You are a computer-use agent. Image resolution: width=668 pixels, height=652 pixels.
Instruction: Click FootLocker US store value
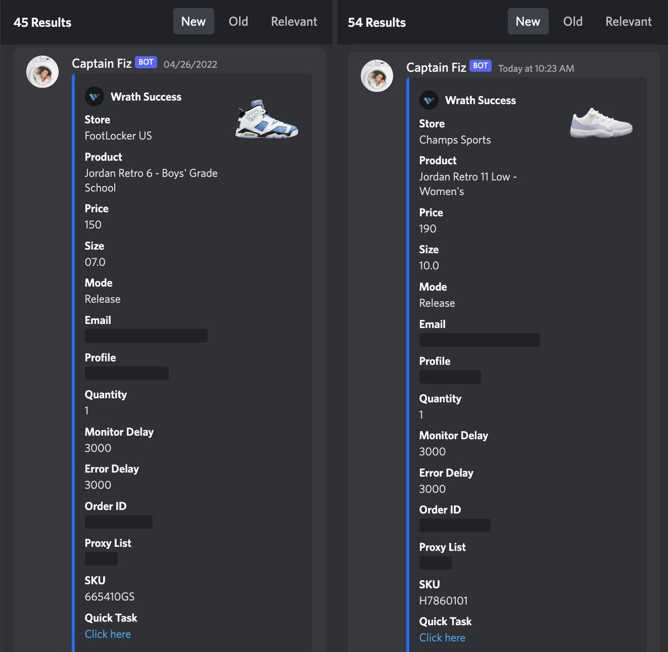(x=118, y=136)
